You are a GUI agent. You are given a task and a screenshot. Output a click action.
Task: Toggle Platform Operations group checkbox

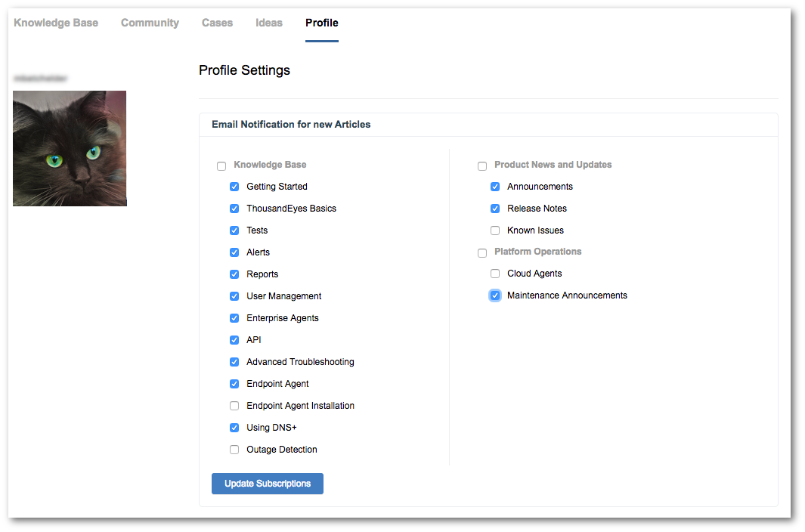tap(482, 252)
